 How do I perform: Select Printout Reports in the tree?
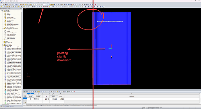tap(9, 43)
